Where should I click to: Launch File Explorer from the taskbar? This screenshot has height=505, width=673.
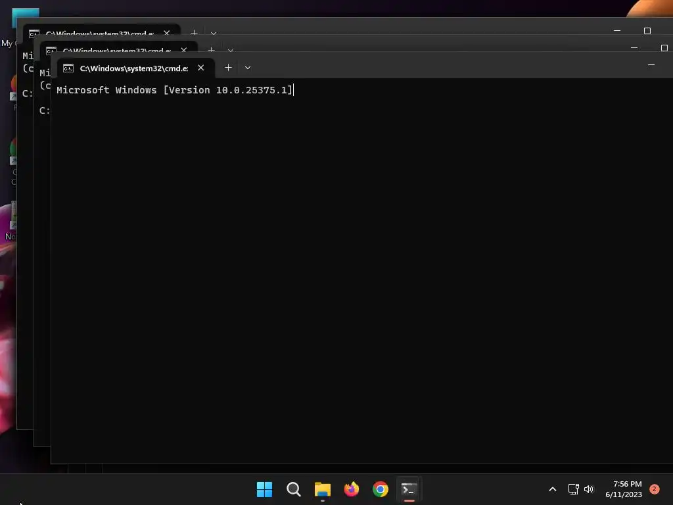(323, 489)
